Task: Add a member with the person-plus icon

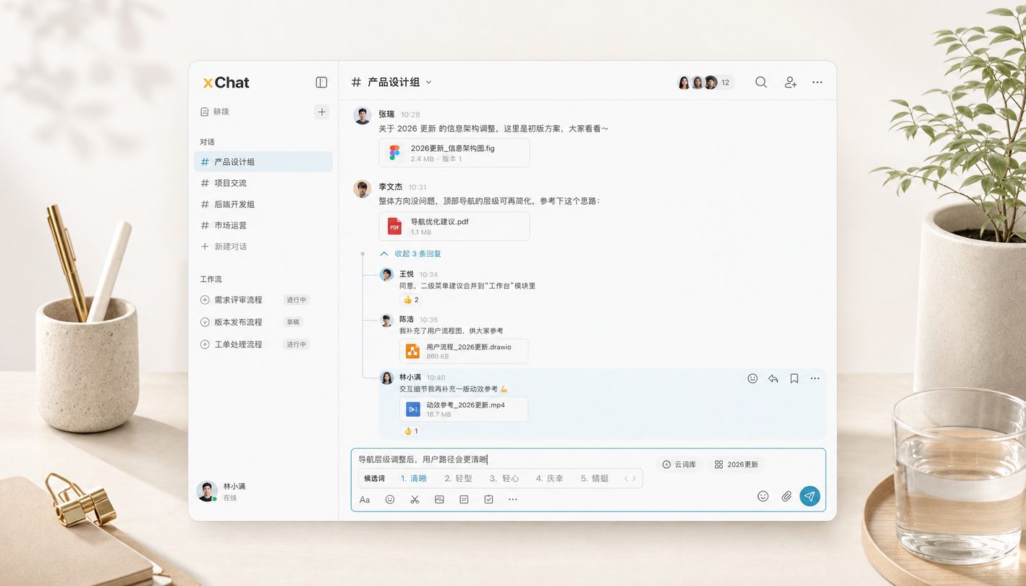Action: 790,82
